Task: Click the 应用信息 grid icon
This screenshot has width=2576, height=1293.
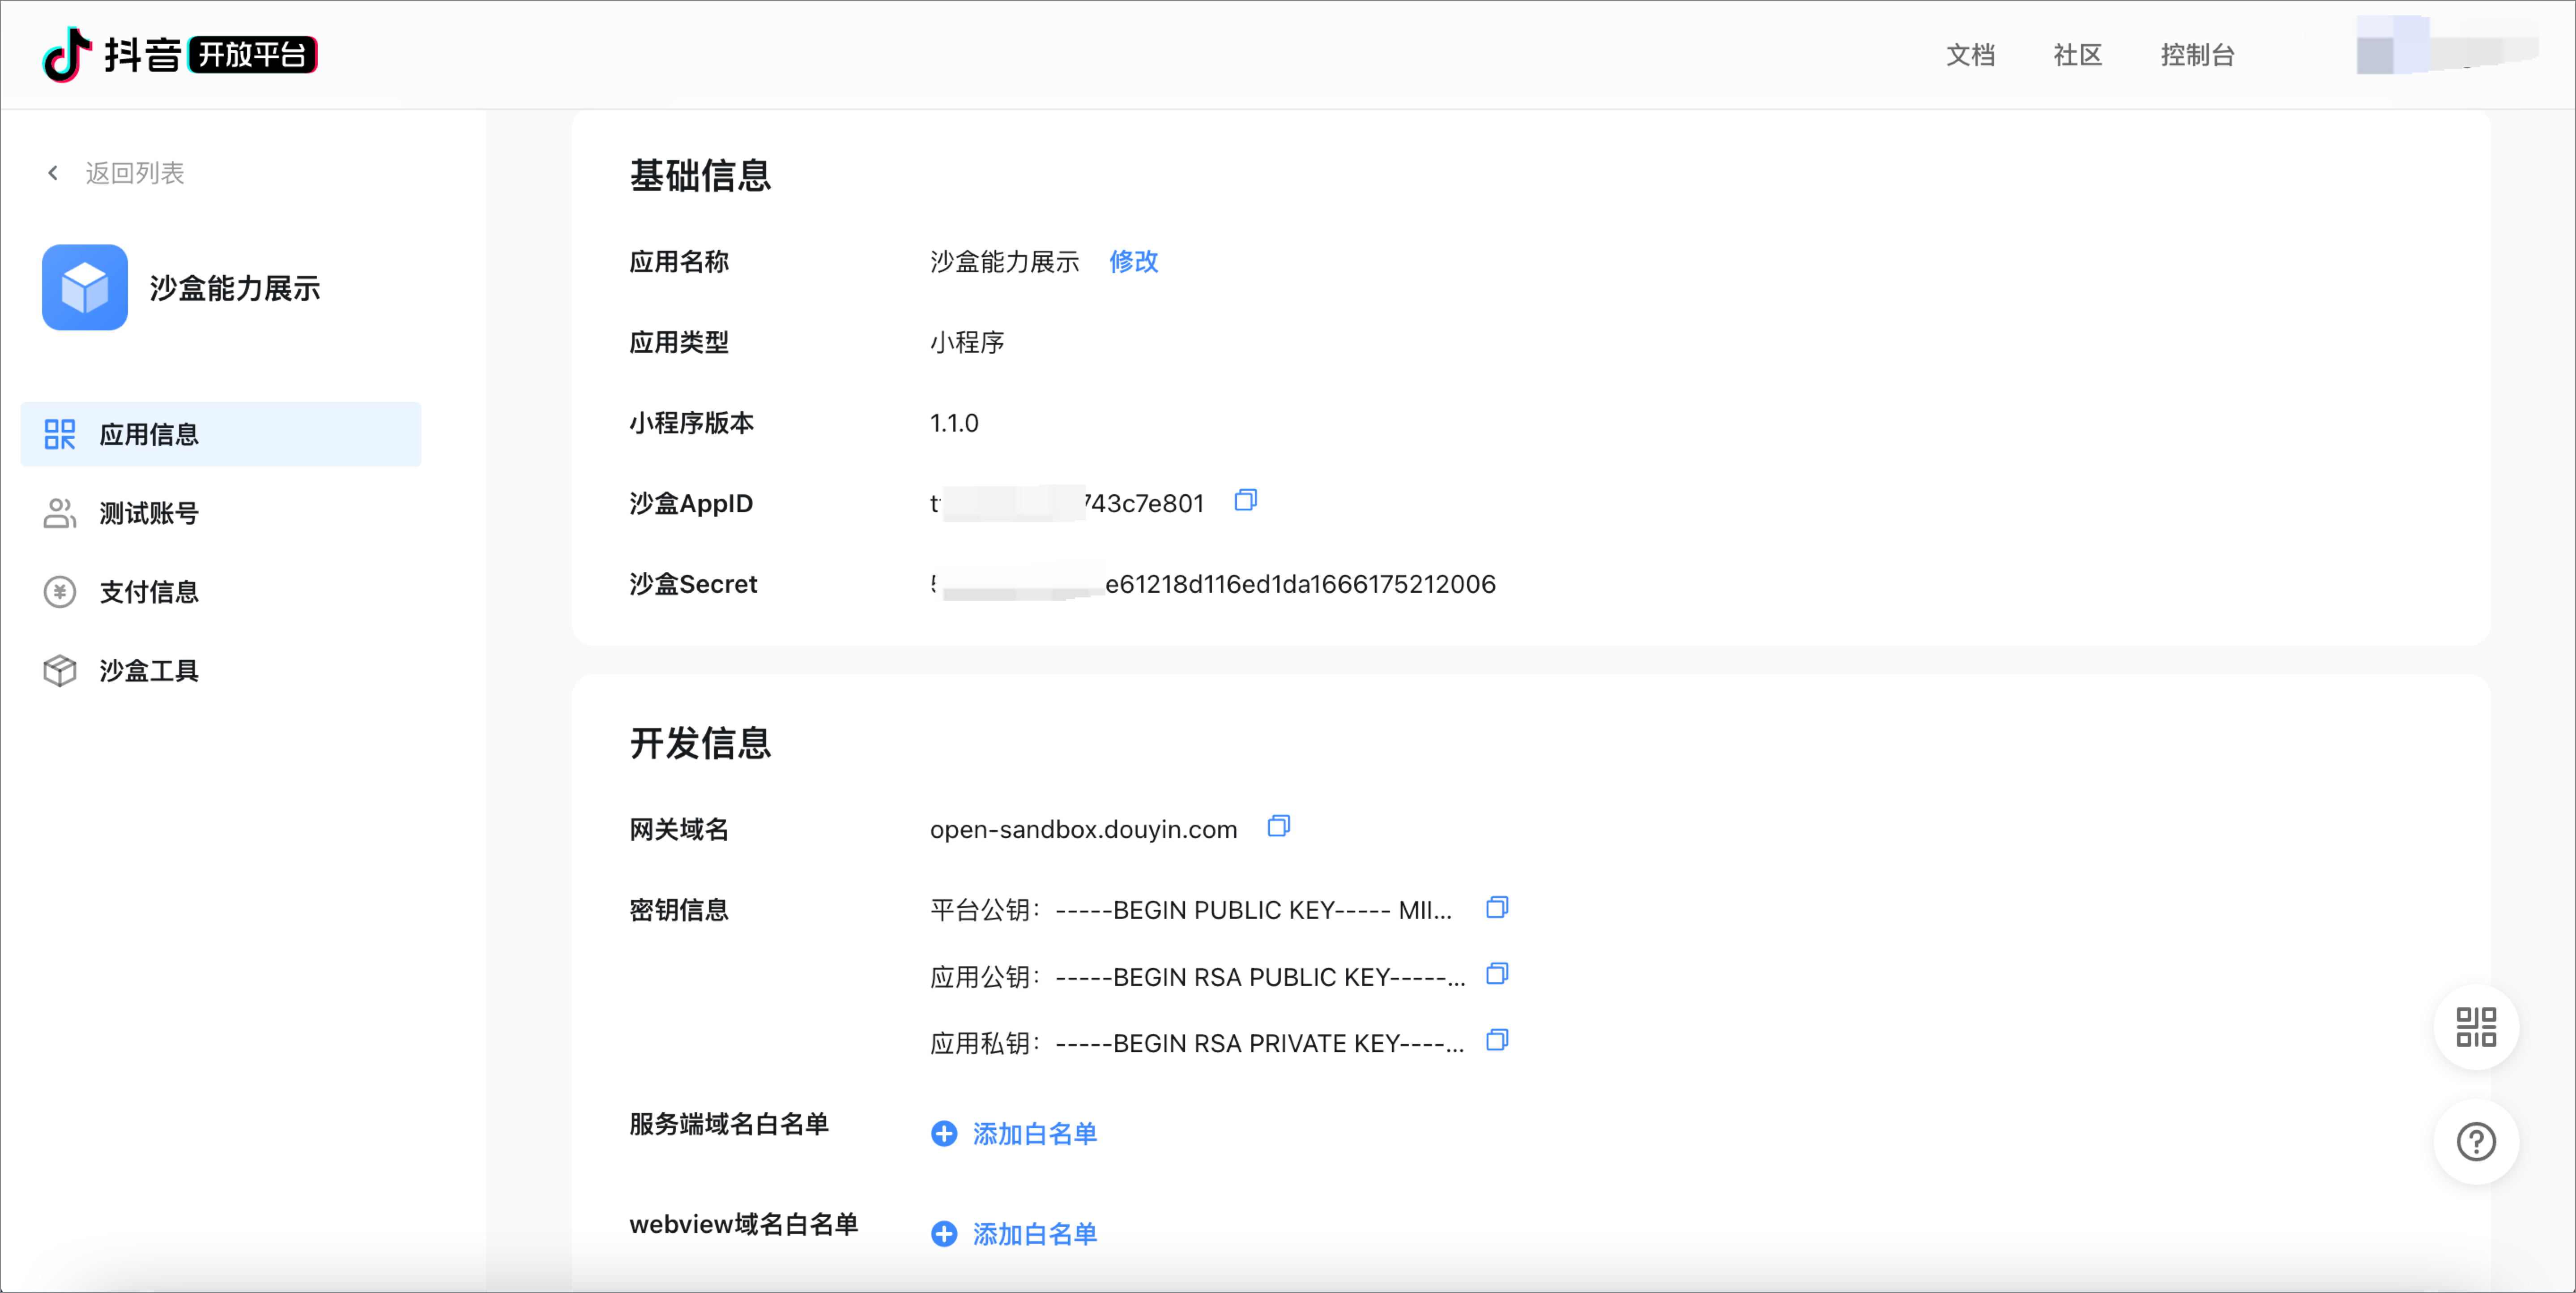Action: click(60, 434)
